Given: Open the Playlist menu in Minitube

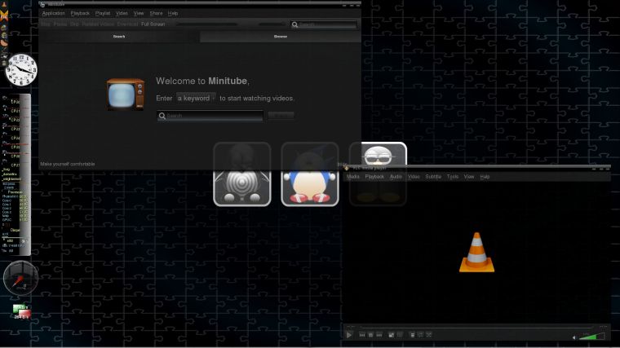Looking at the screenshot, I should click(103, 13).
